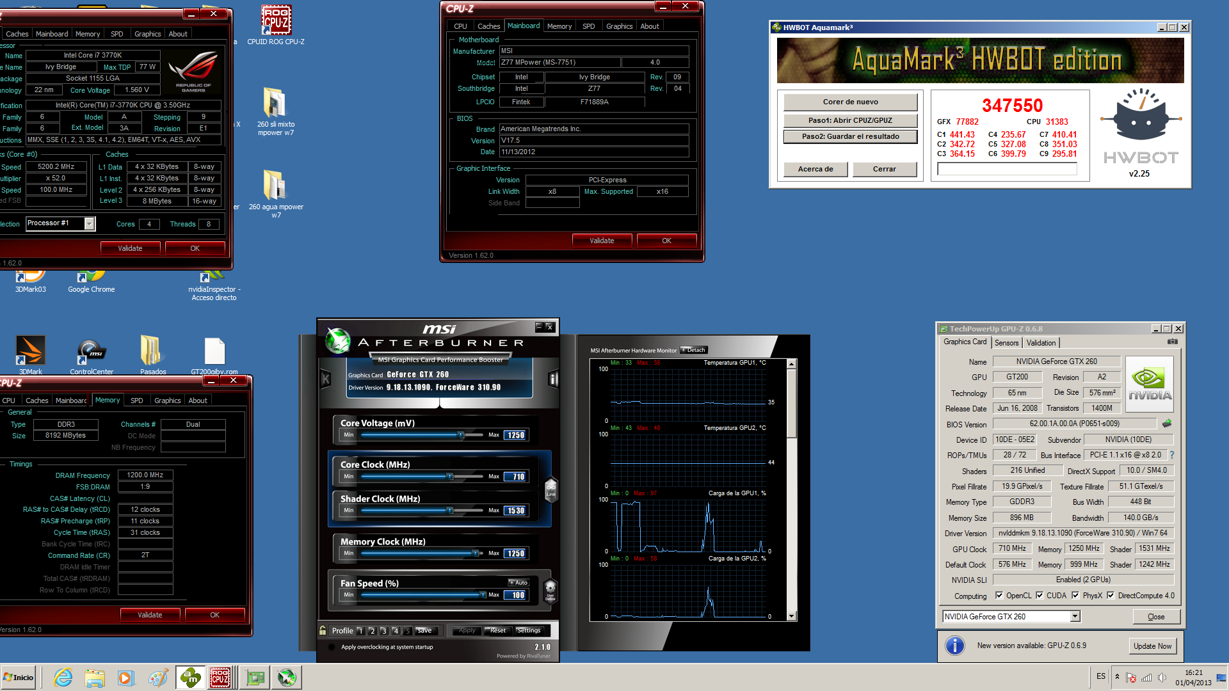
Task: Switch to MSI Afterburner in the taskbar
Action: 287,678
